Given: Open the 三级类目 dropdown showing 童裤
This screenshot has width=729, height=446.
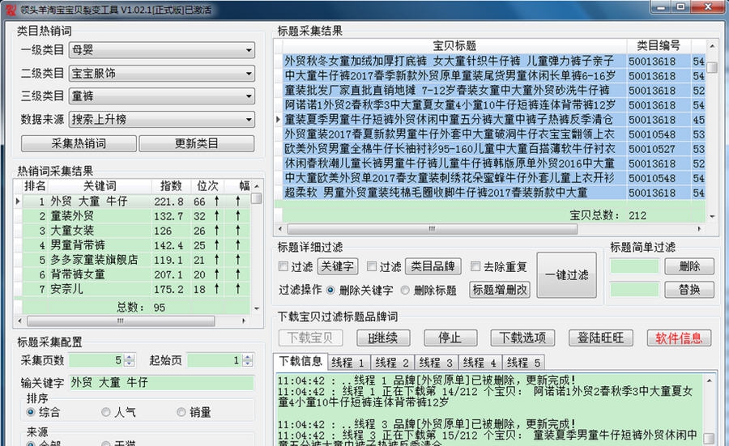Looking at the screenshot, I should 162,96.
